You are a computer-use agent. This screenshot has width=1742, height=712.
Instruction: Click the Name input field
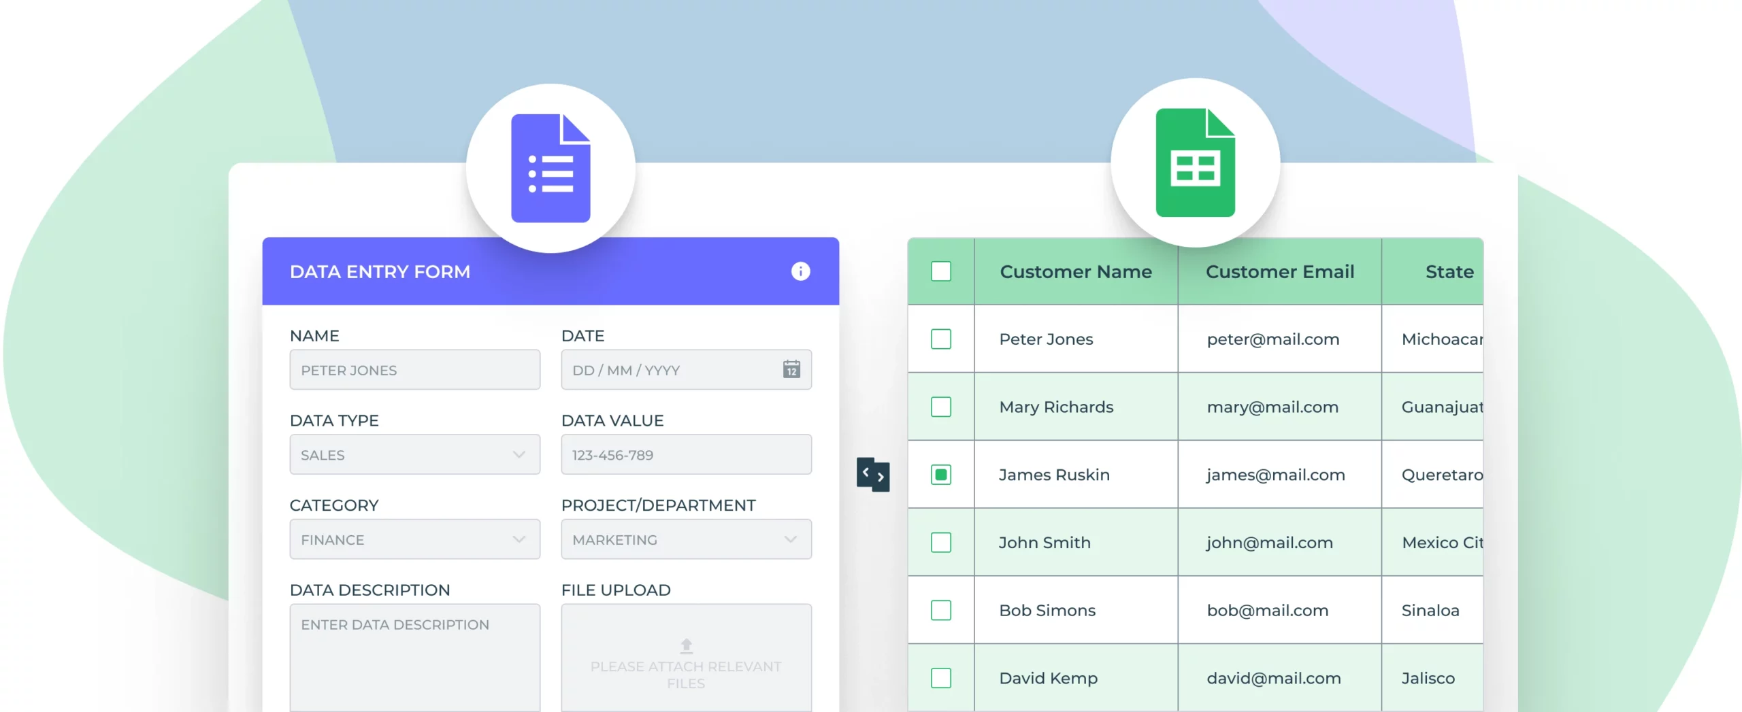tap(415, 369)
